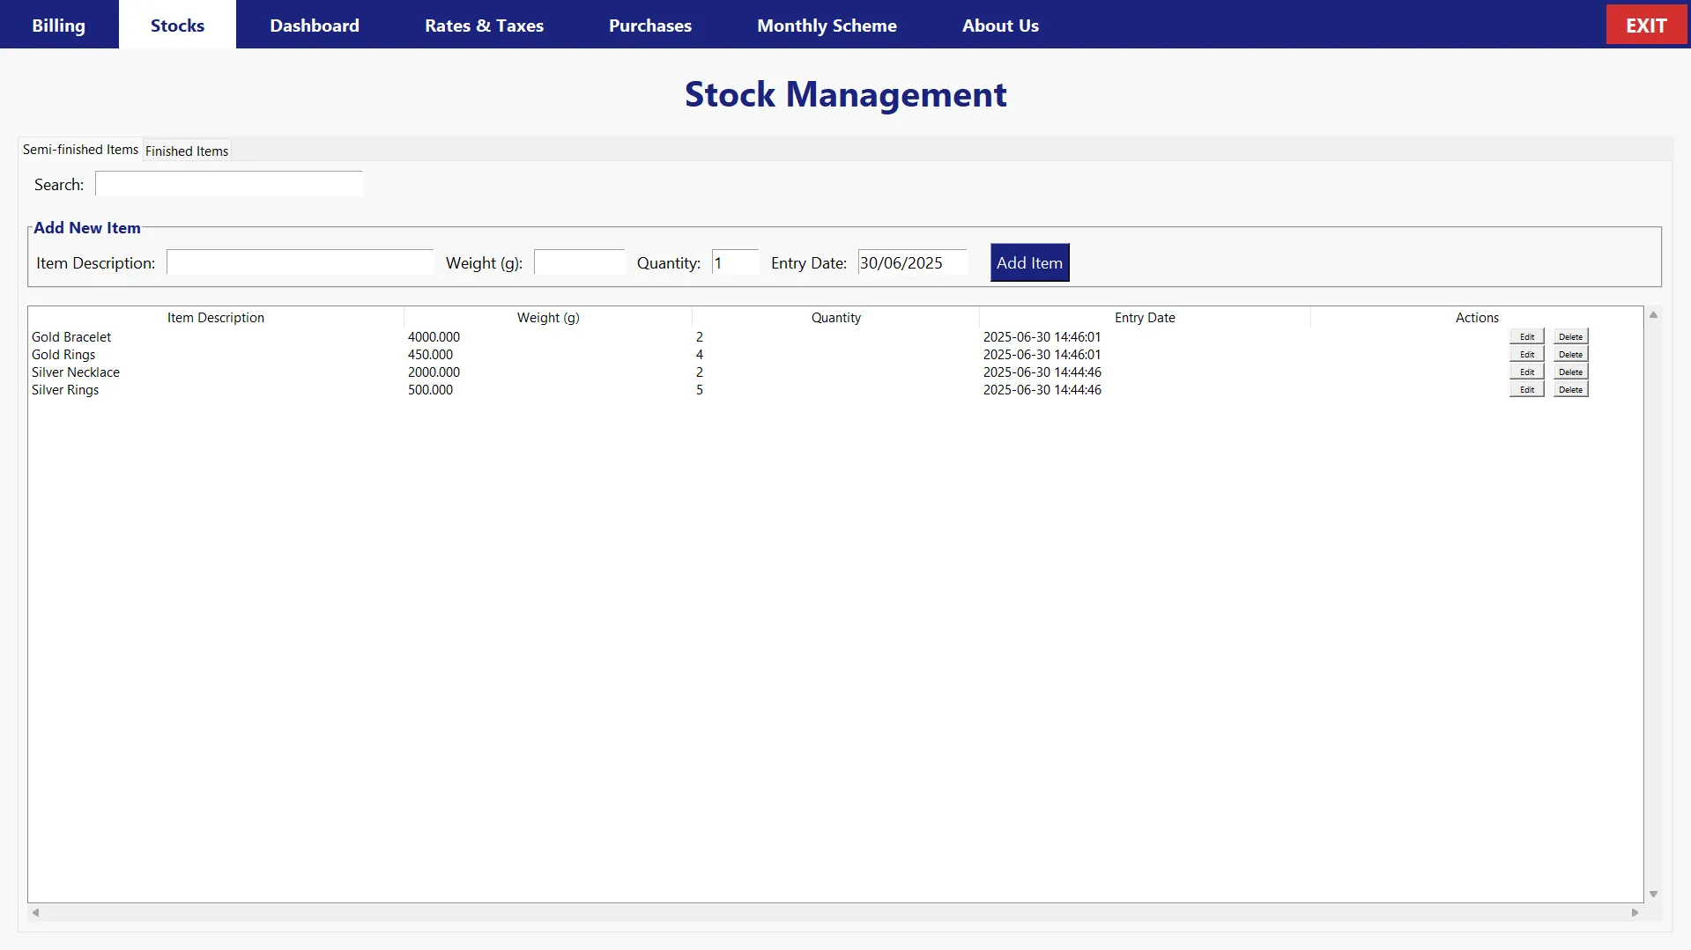The height and width of the screenshot is (950, 1691).
Task: Click the horizontal scrollbar right arrow
Action: [x=1635, y=913]
